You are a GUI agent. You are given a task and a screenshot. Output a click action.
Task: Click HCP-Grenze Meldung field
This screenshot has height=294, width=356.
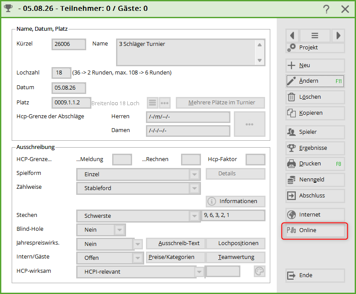(122, 160)
